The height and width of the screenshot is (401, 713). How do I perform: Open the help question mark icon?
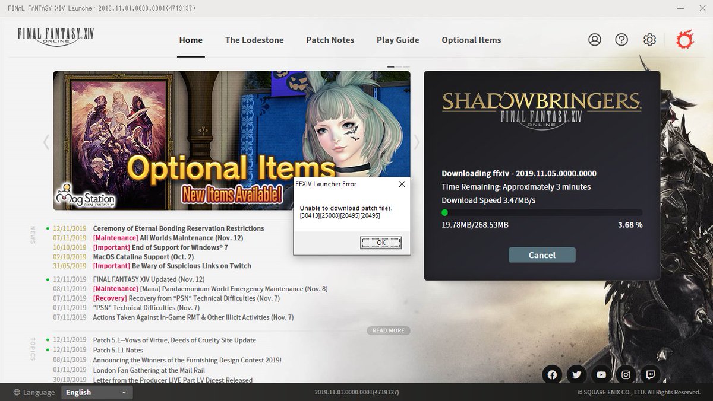pos(621,40)
